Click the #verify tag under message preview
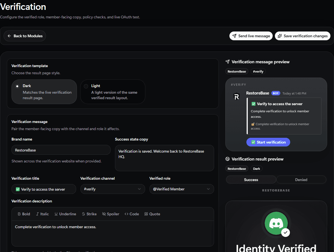Screen dimensions: 334x252 [258, 71]
